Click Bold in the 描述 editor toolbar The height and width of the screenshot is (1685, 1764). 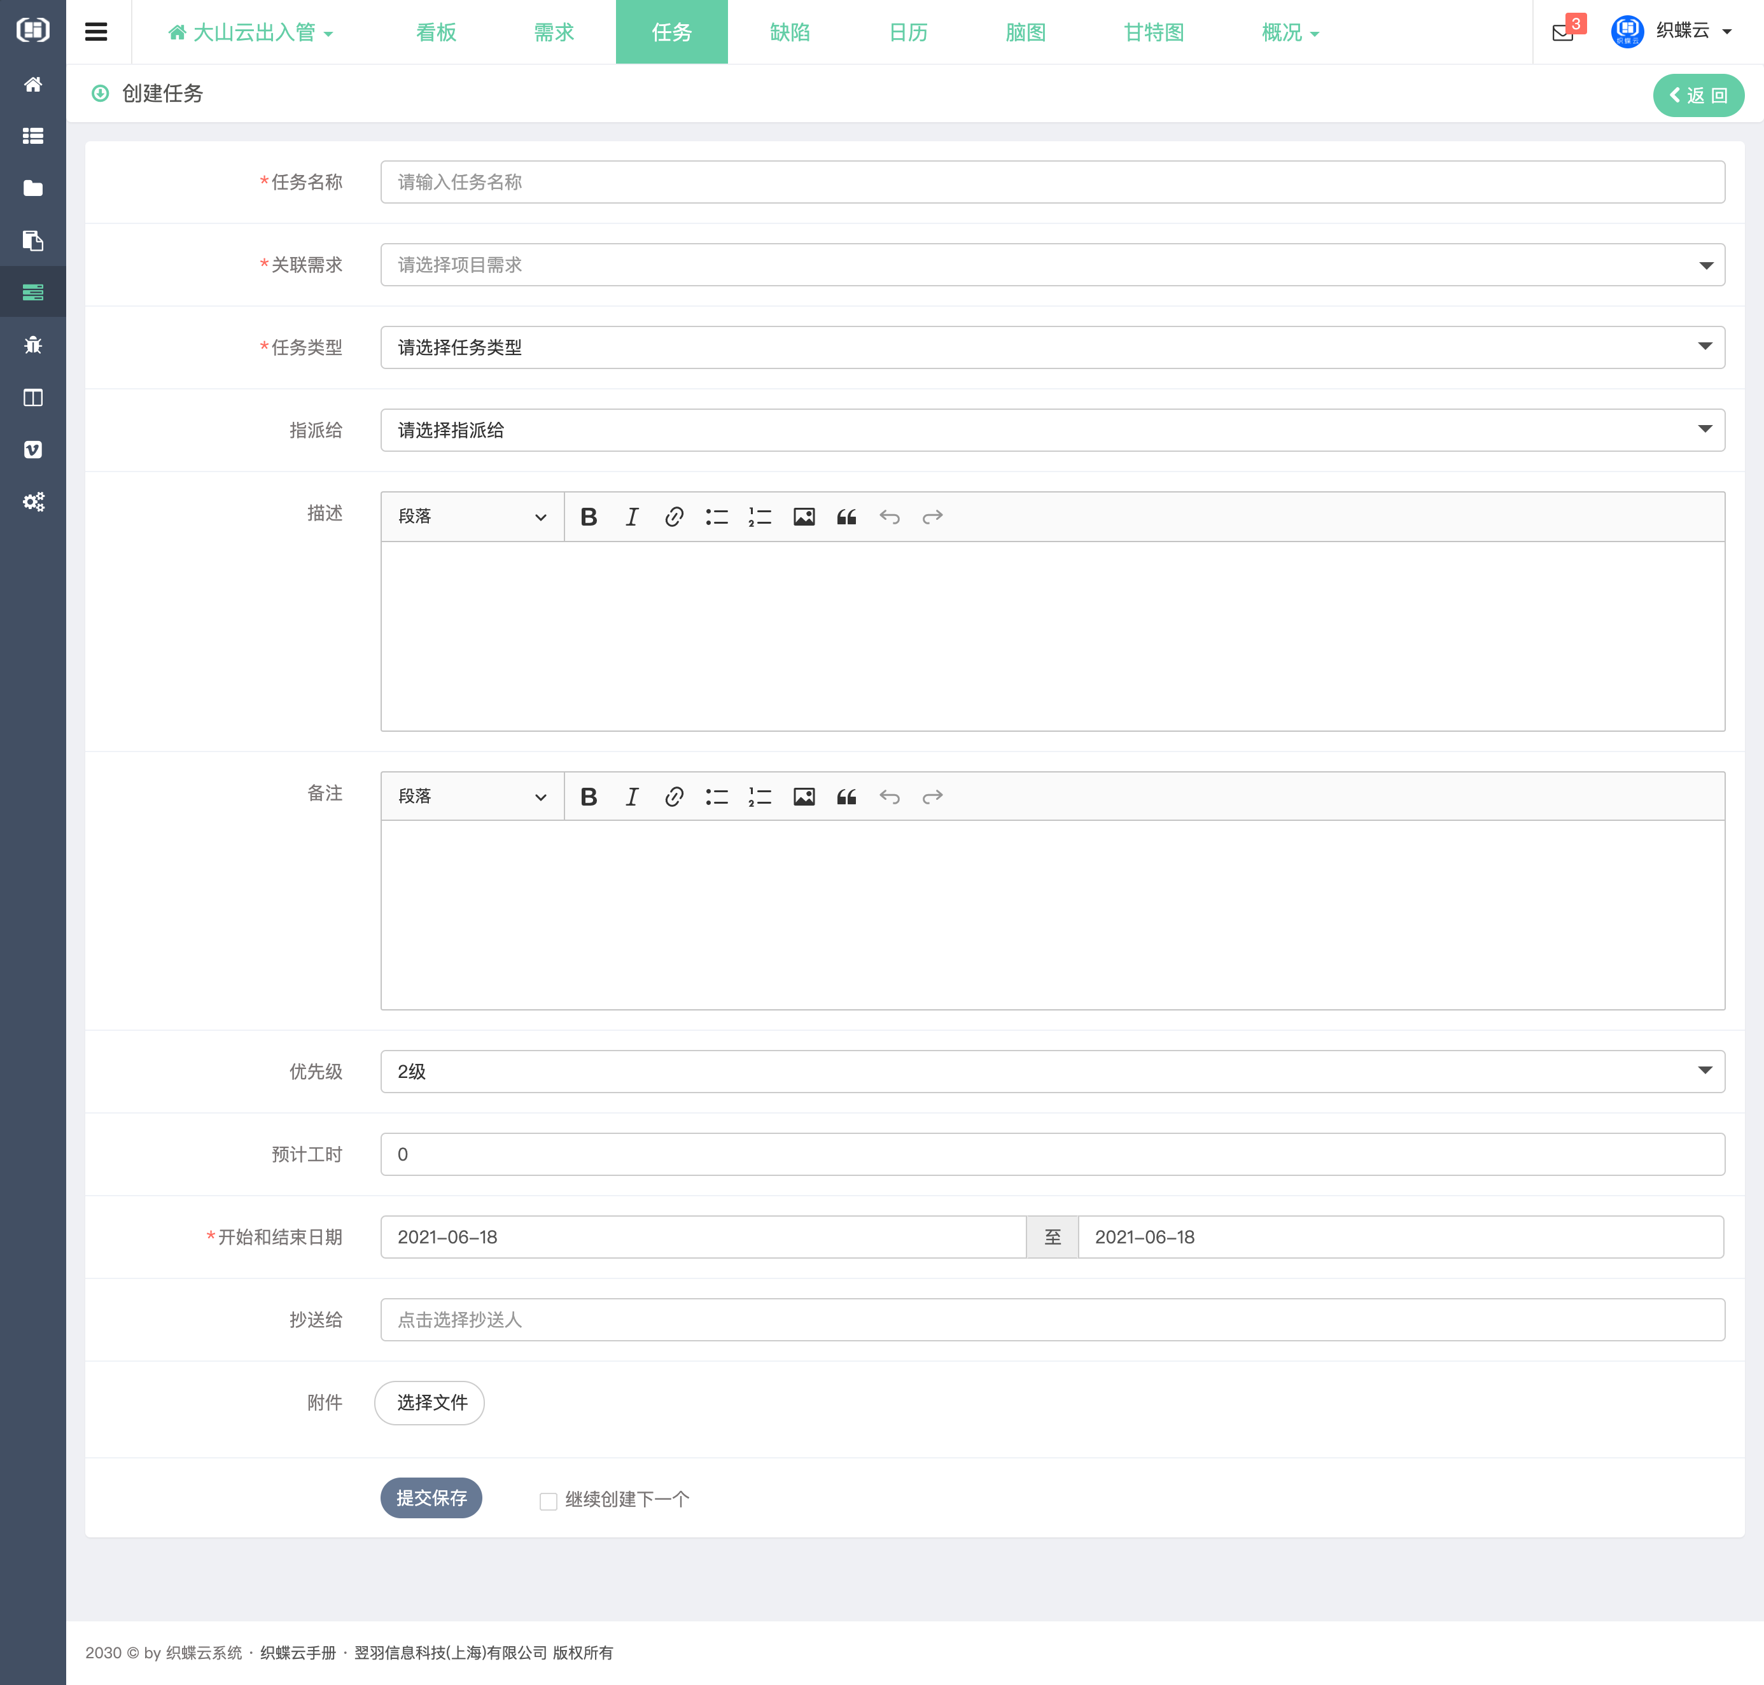588,517
